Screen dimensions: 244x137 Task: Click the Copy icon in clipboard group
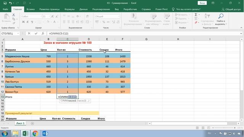tap(14, 19)
